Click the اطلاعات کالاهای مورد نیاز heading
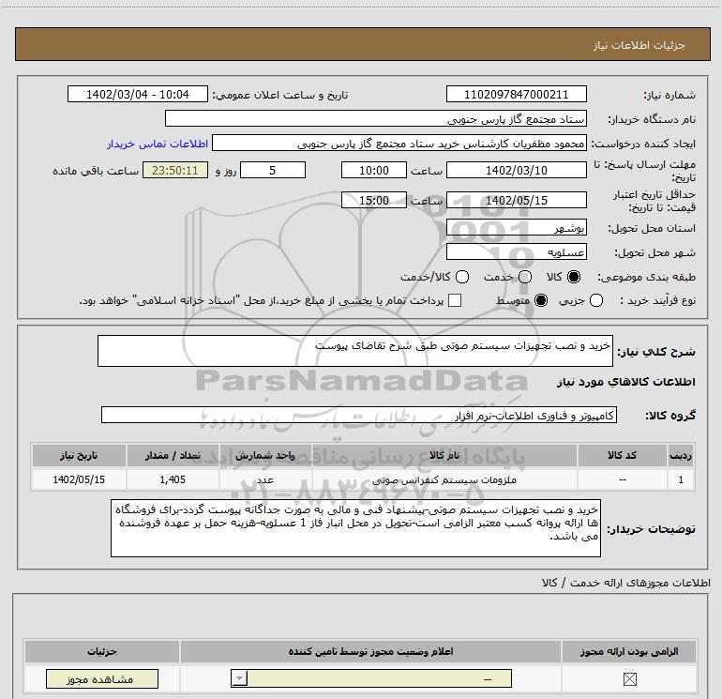The image size is (722, 699). click(625, 382)
